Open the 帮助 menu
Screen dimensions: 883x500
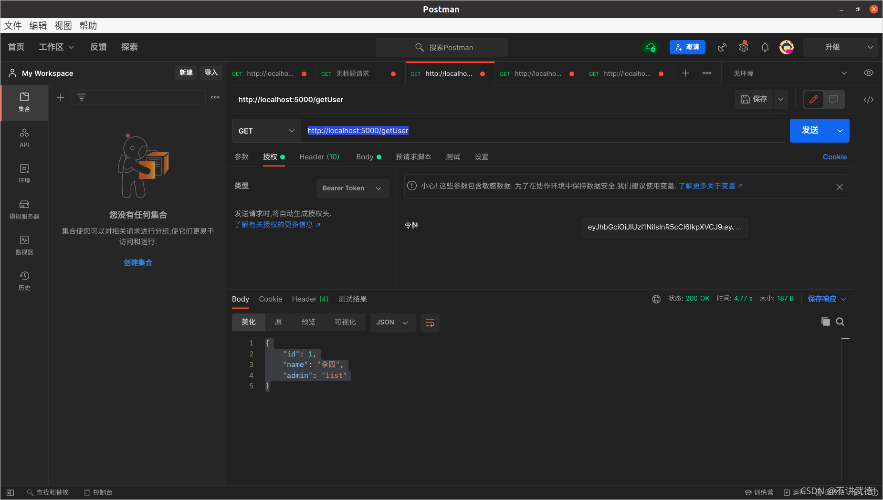[x=88, y=26]
